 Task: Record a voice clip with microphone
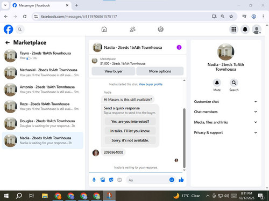(x=94, y=180)
